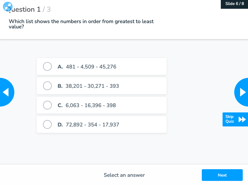Select radio button for answer A
248x185 pixels.
pyautogui.click(x=47, y=66)
